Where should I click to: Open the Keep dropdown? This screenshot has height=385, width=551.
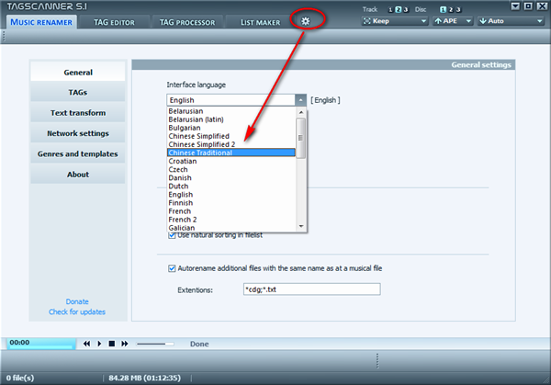pos(395,21)
